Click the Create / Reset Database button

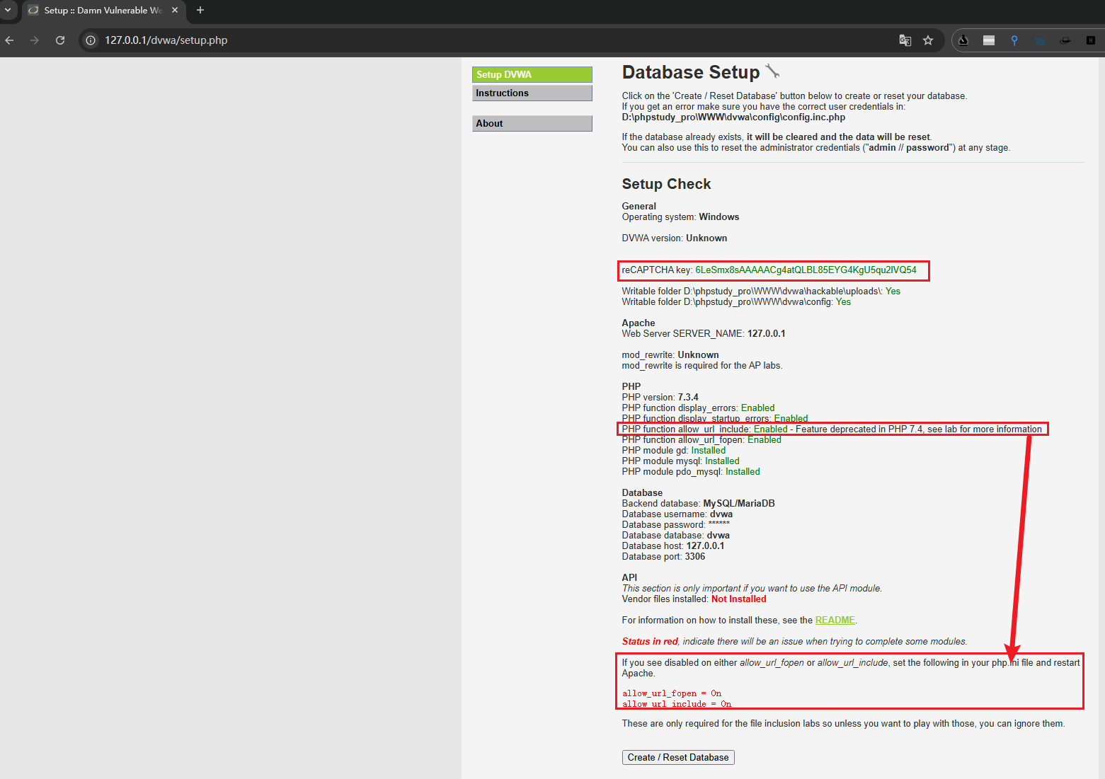coord(677,757)
